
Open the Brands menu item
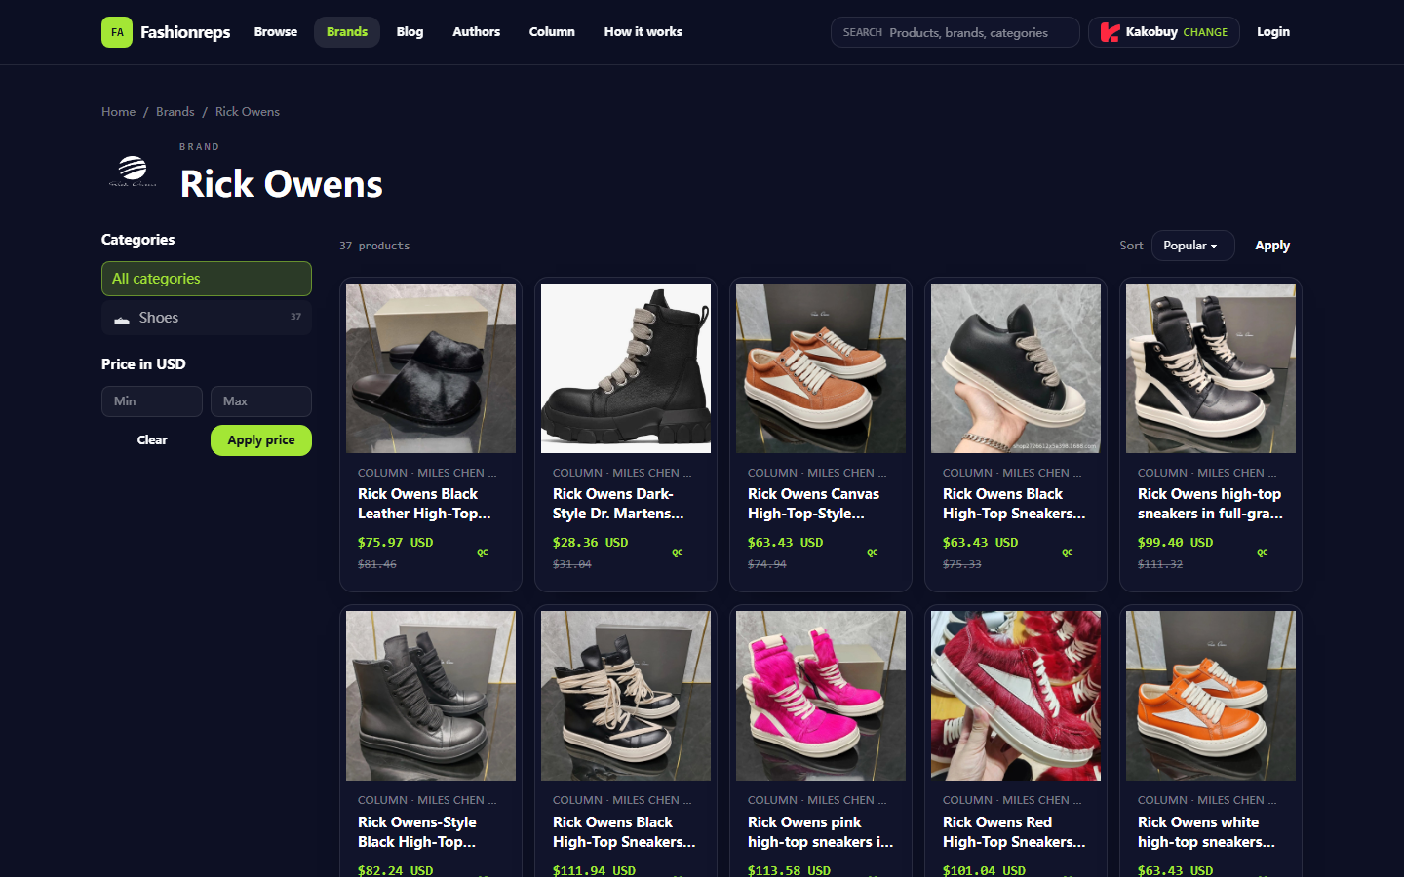click(x=347, y=32)
